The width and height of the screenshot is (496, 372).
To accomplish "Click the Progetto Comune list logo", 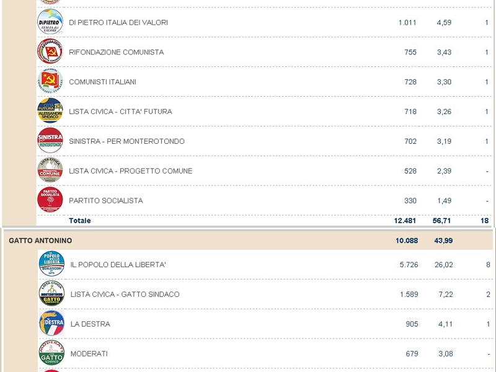I will (50, 170).
